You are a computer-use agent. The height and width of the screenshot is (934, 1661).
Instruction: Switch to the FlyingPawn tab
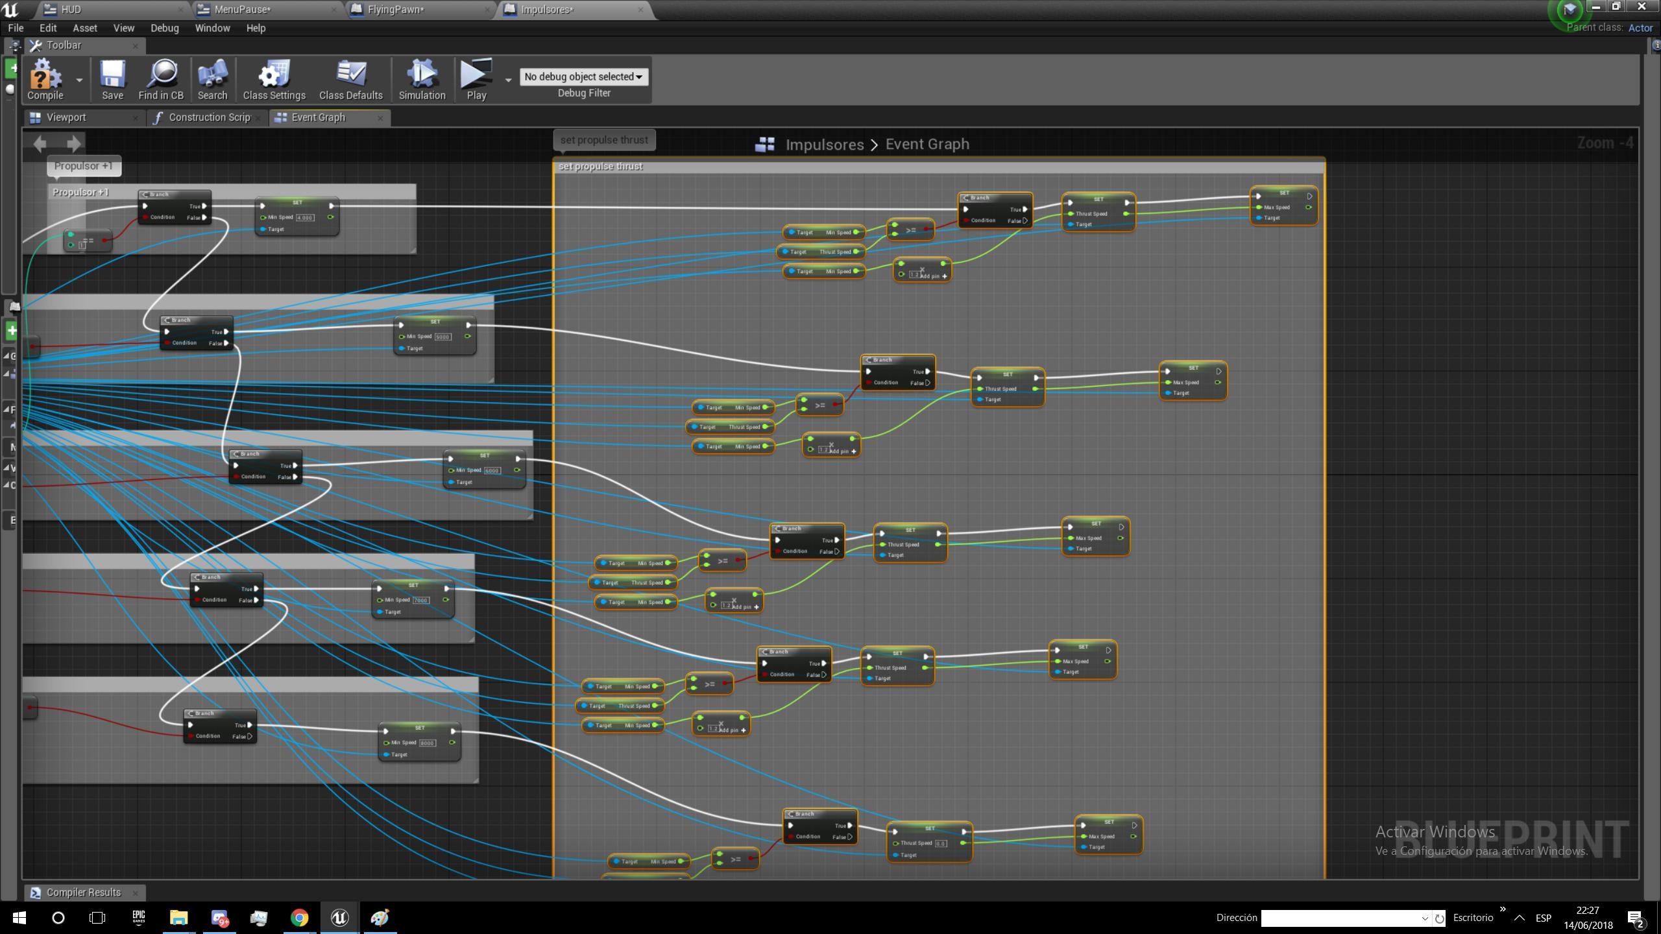coord(394,10)
